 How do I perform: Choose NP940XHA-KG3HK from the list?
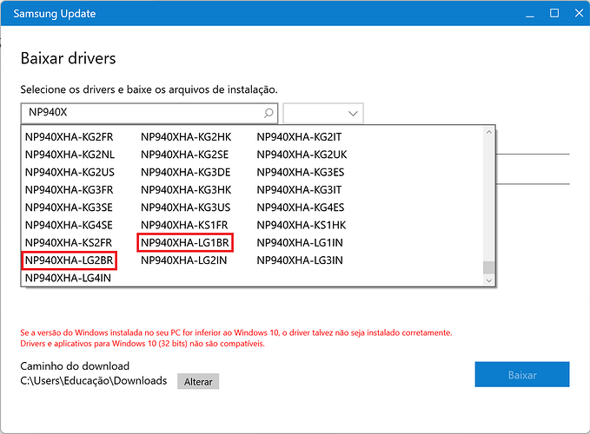(x=186, y=190)
